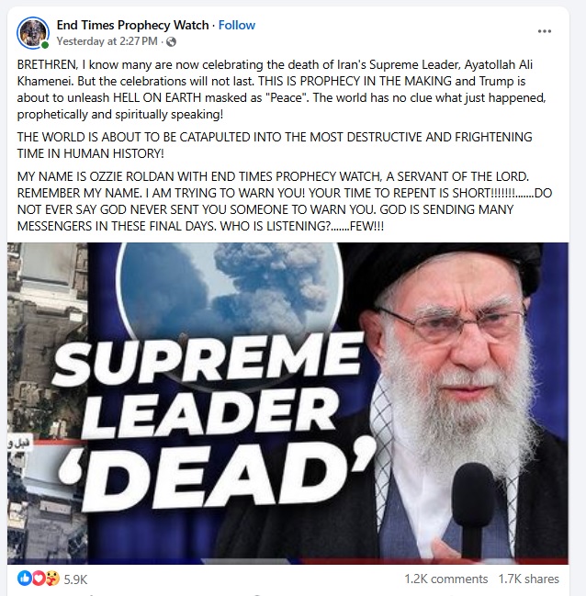Click the End Times Prophecy Watch profile picture
The width and height of the screenshot is (586, 596).
[33, 33]
